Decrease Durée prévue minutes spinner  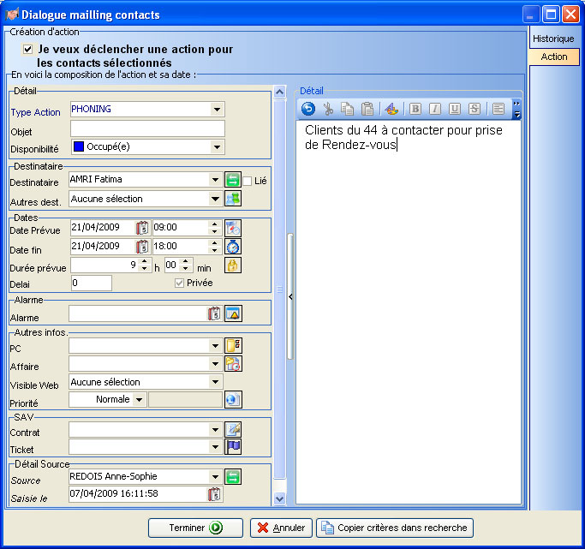coord(185,269)
